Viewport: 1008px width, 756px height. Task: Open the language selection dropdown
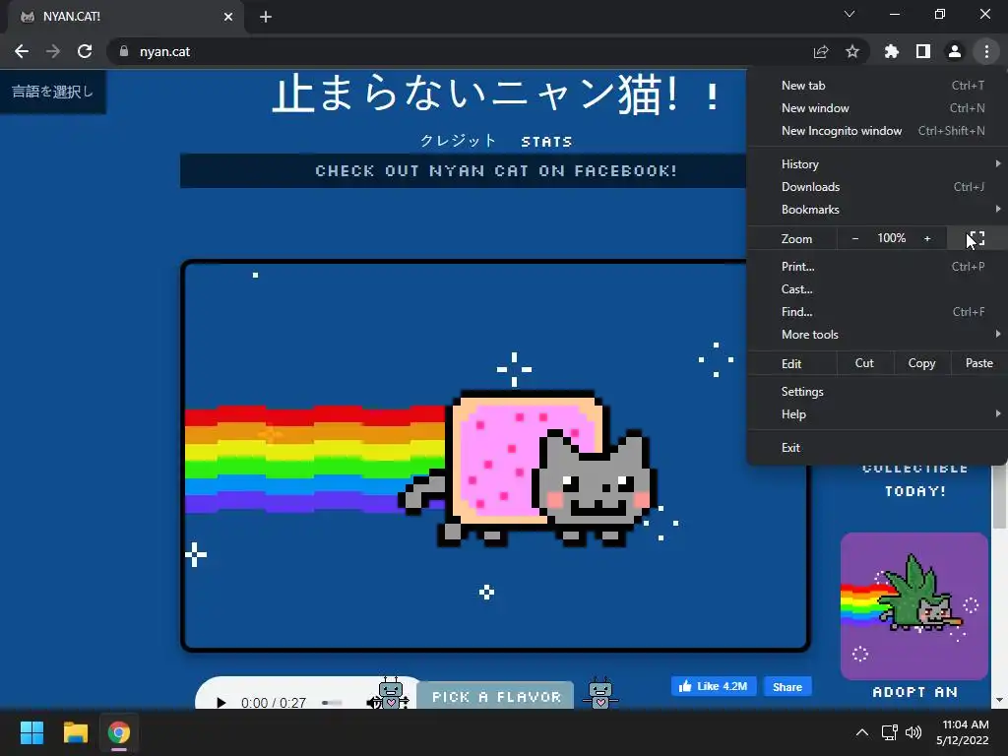(x=53, y=92)
